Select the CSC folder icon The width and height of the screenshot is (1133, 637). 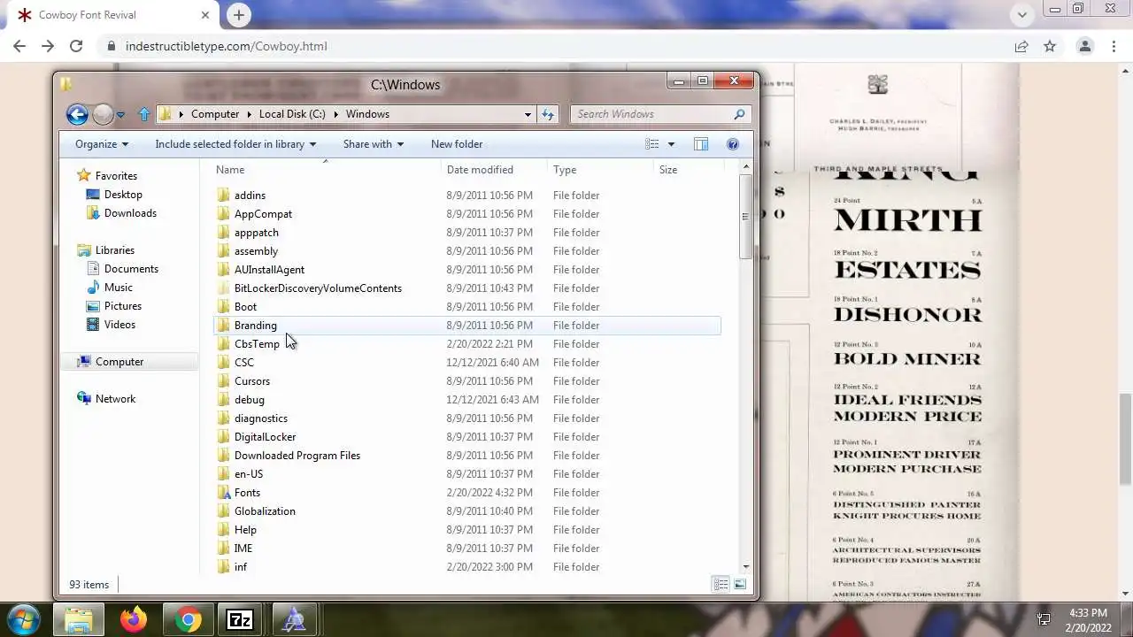coord(223,363)
